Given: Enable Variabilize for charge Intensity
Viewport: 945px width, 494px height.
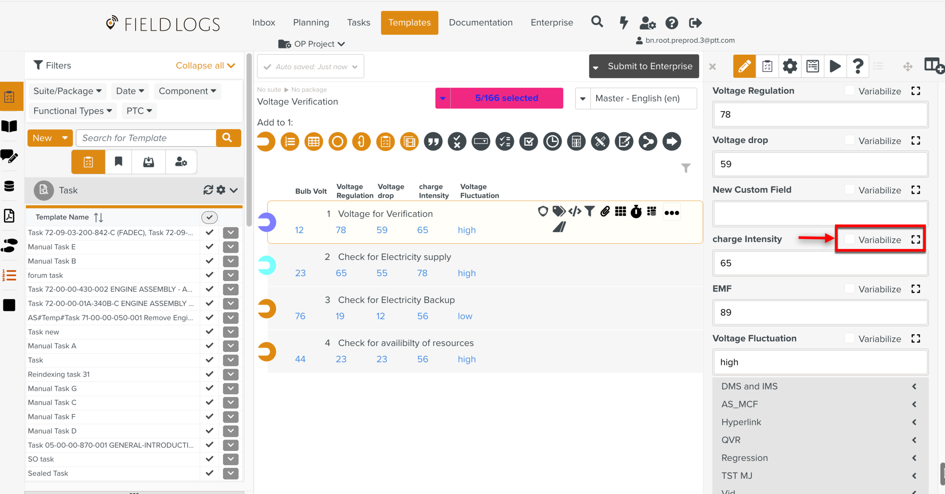Looking at the screenshot, I should 849,239.
